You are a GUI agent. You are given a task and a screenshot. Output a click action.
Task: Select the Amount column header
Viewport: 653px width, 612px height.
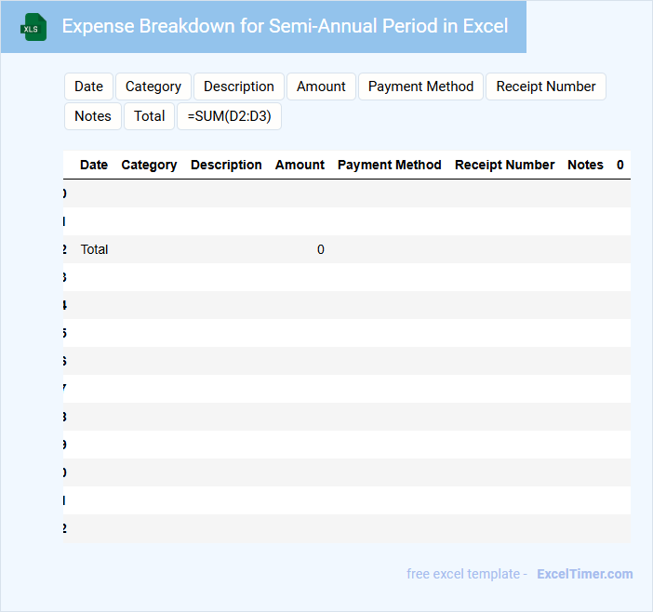(x=300, y=165)
